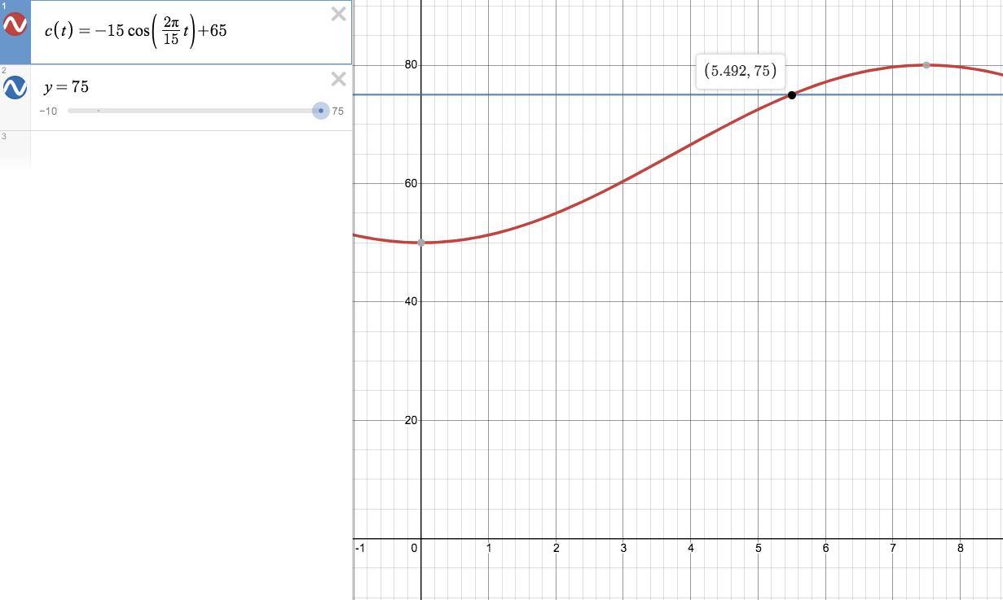Click the slider handle at value 75
Viewport: 1003px width, 600px height.
point(321,111)
